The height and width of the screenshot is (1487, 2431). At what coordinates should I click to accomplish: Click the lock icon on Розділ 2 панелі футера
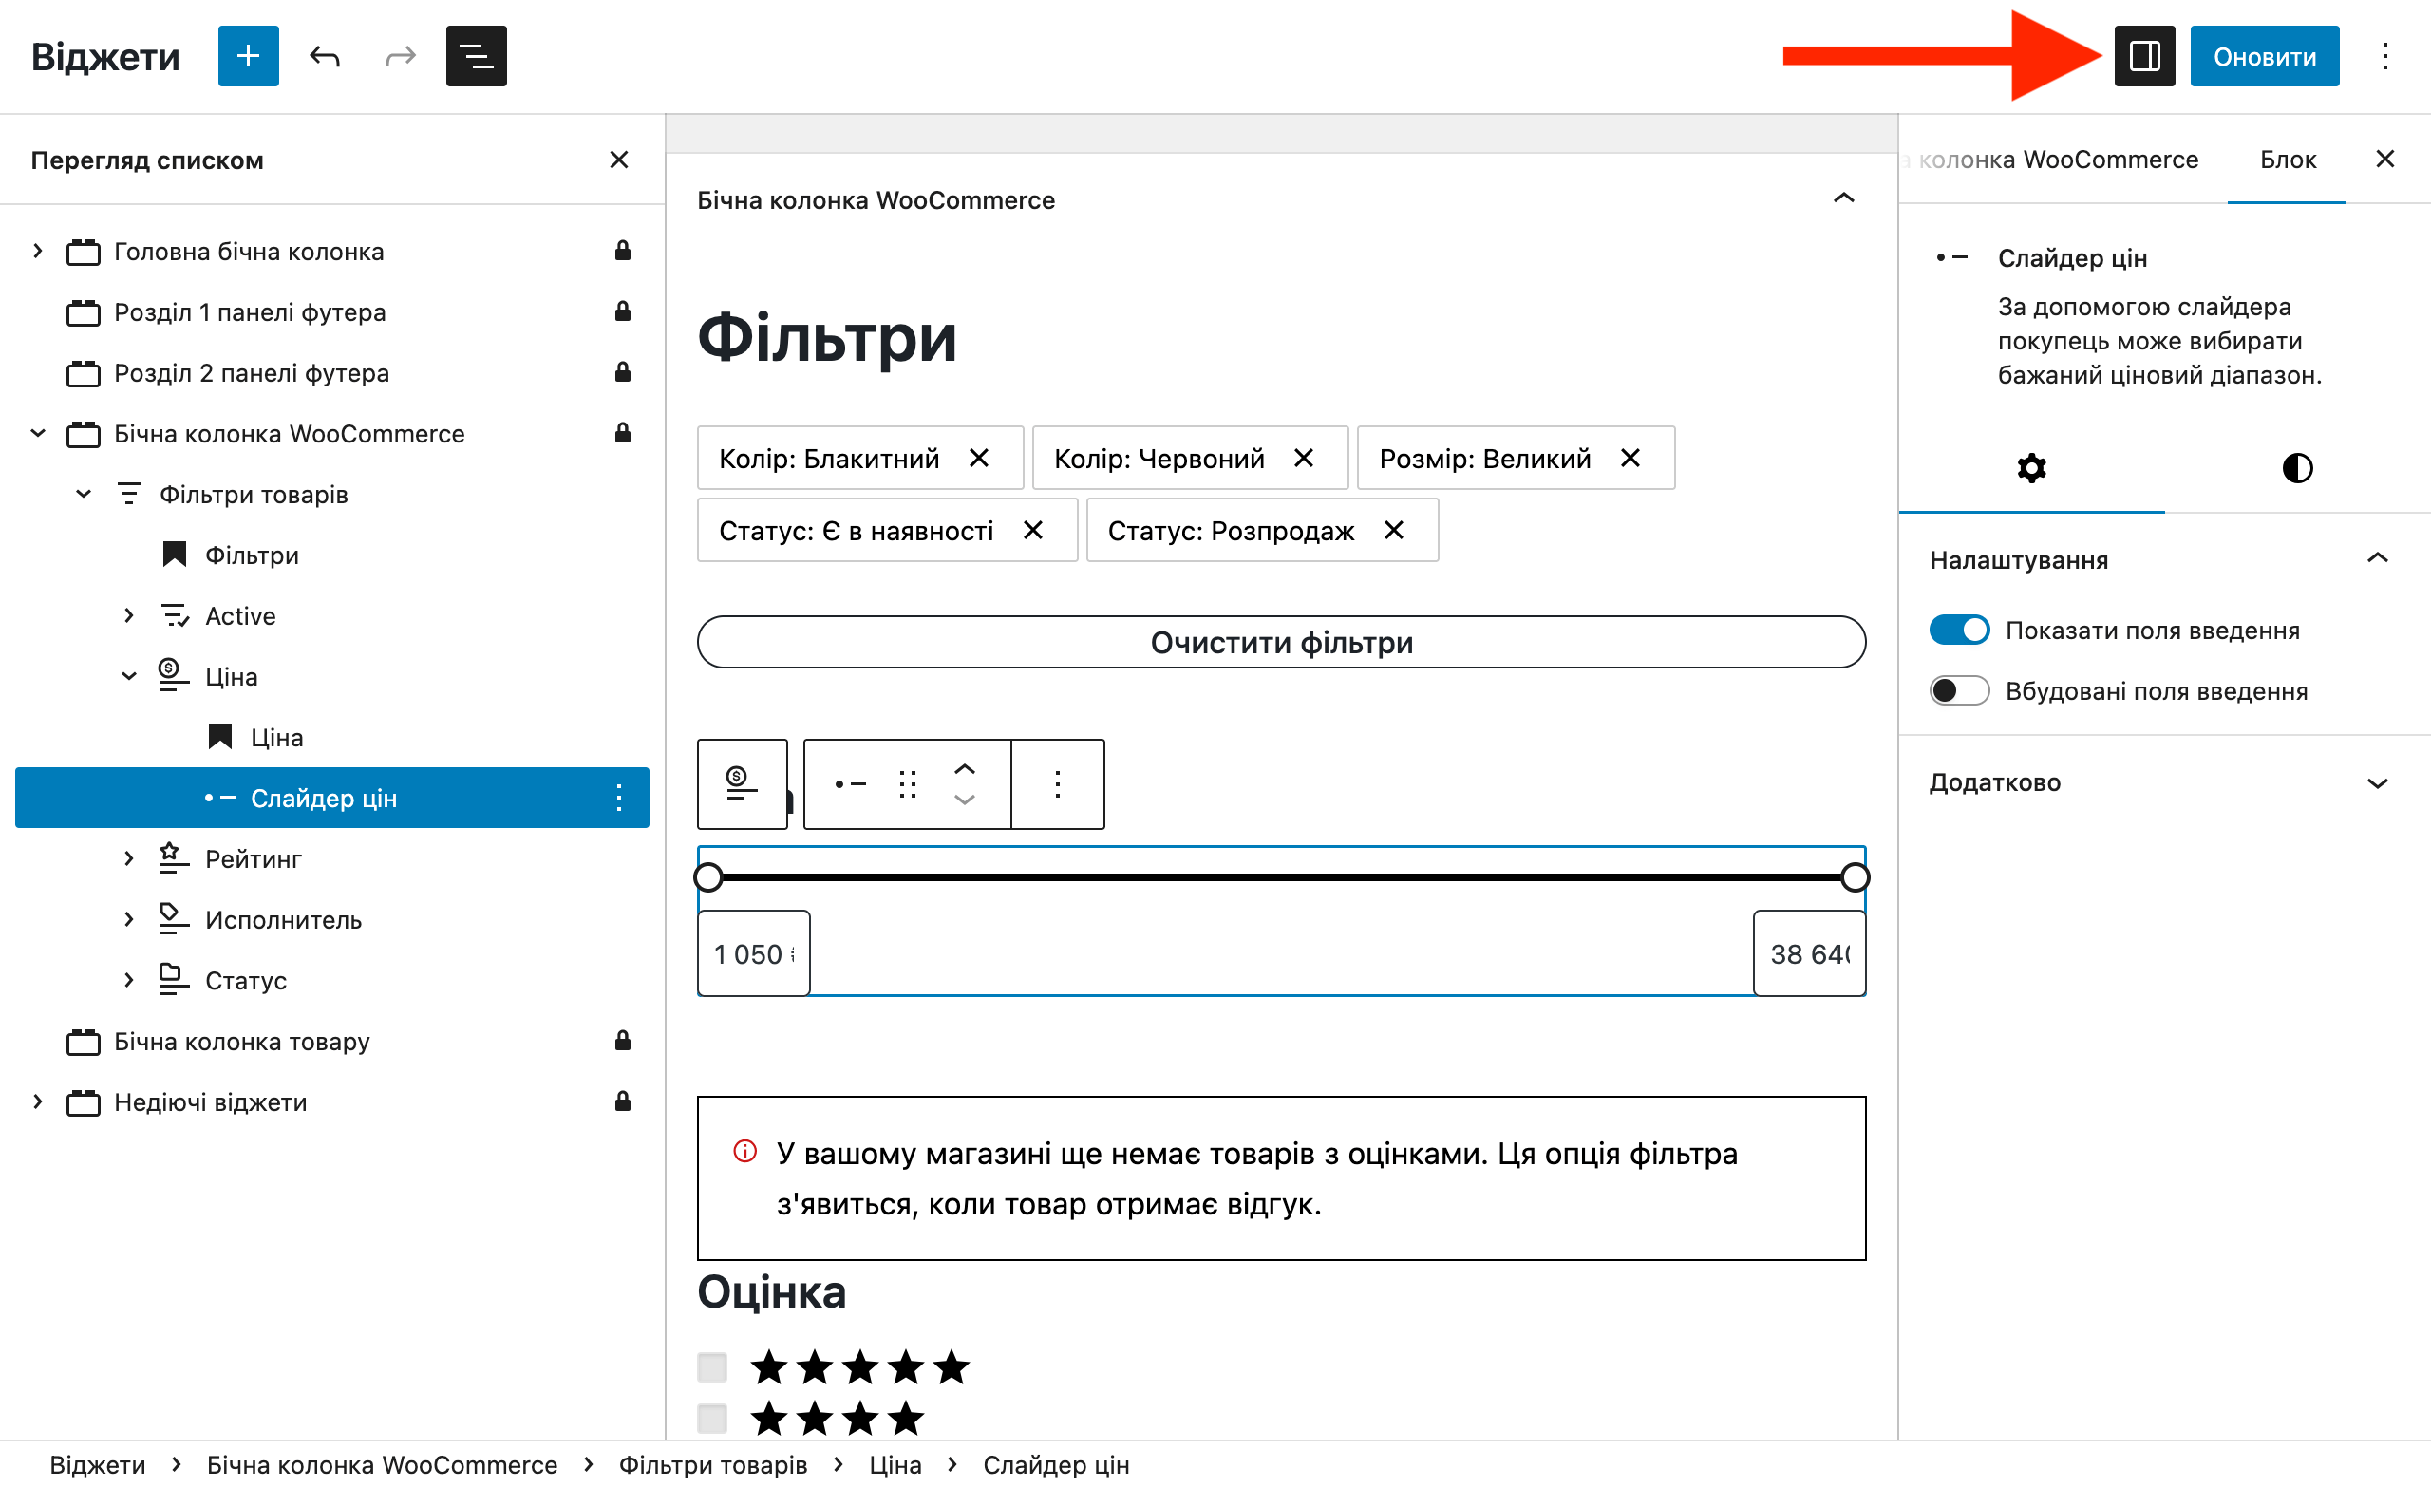(x=623, y=372)
